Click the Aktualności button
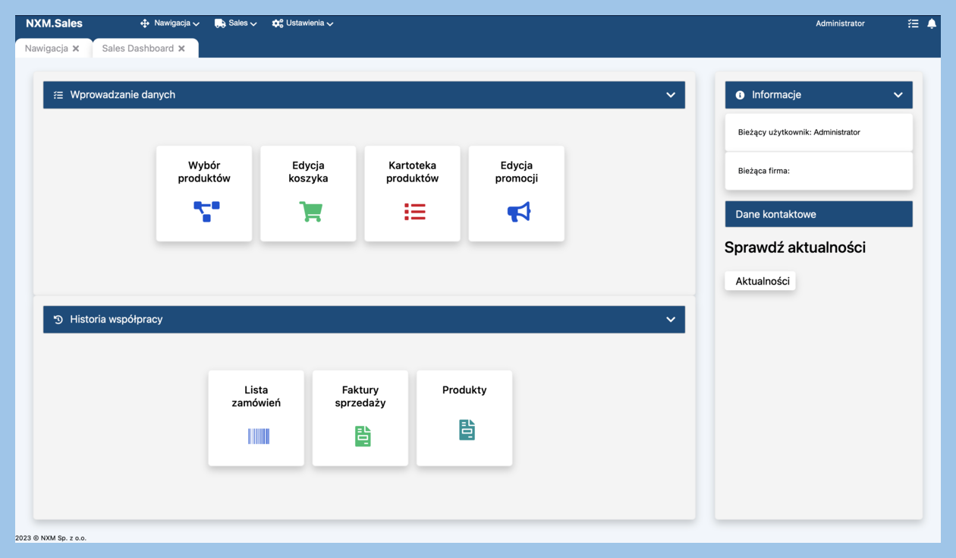956x558 pixels. coord(761,281)
